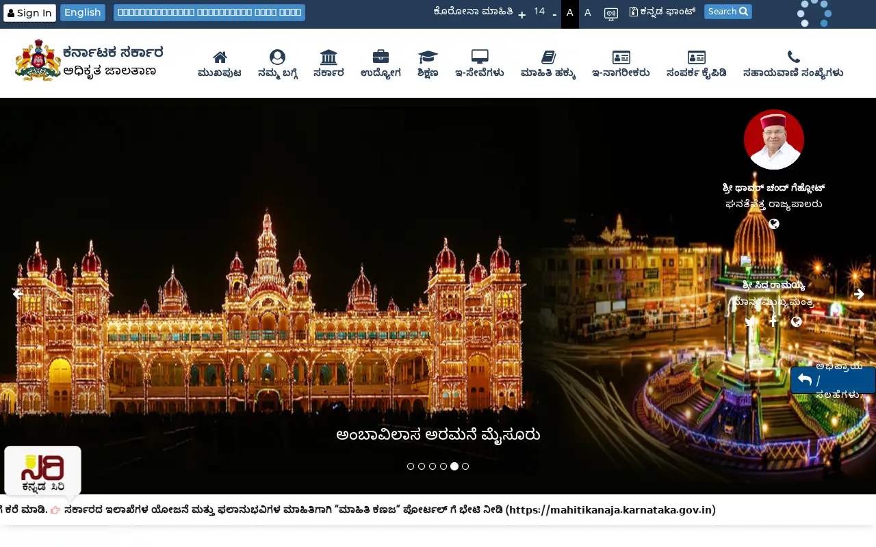Go to next slide arrow
Viewport: 876px width, 547px height.
click(x=859, y=294)
